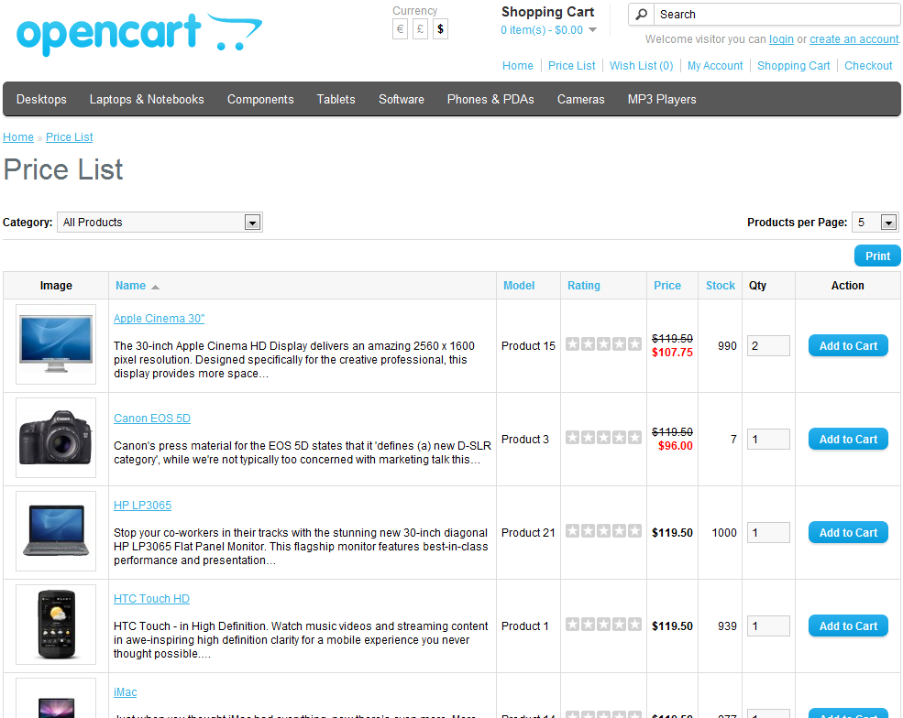The image size is (903, 718).
Task: Open MP3 Players menu
Action: pyautogui.click(x=662, y=100)
